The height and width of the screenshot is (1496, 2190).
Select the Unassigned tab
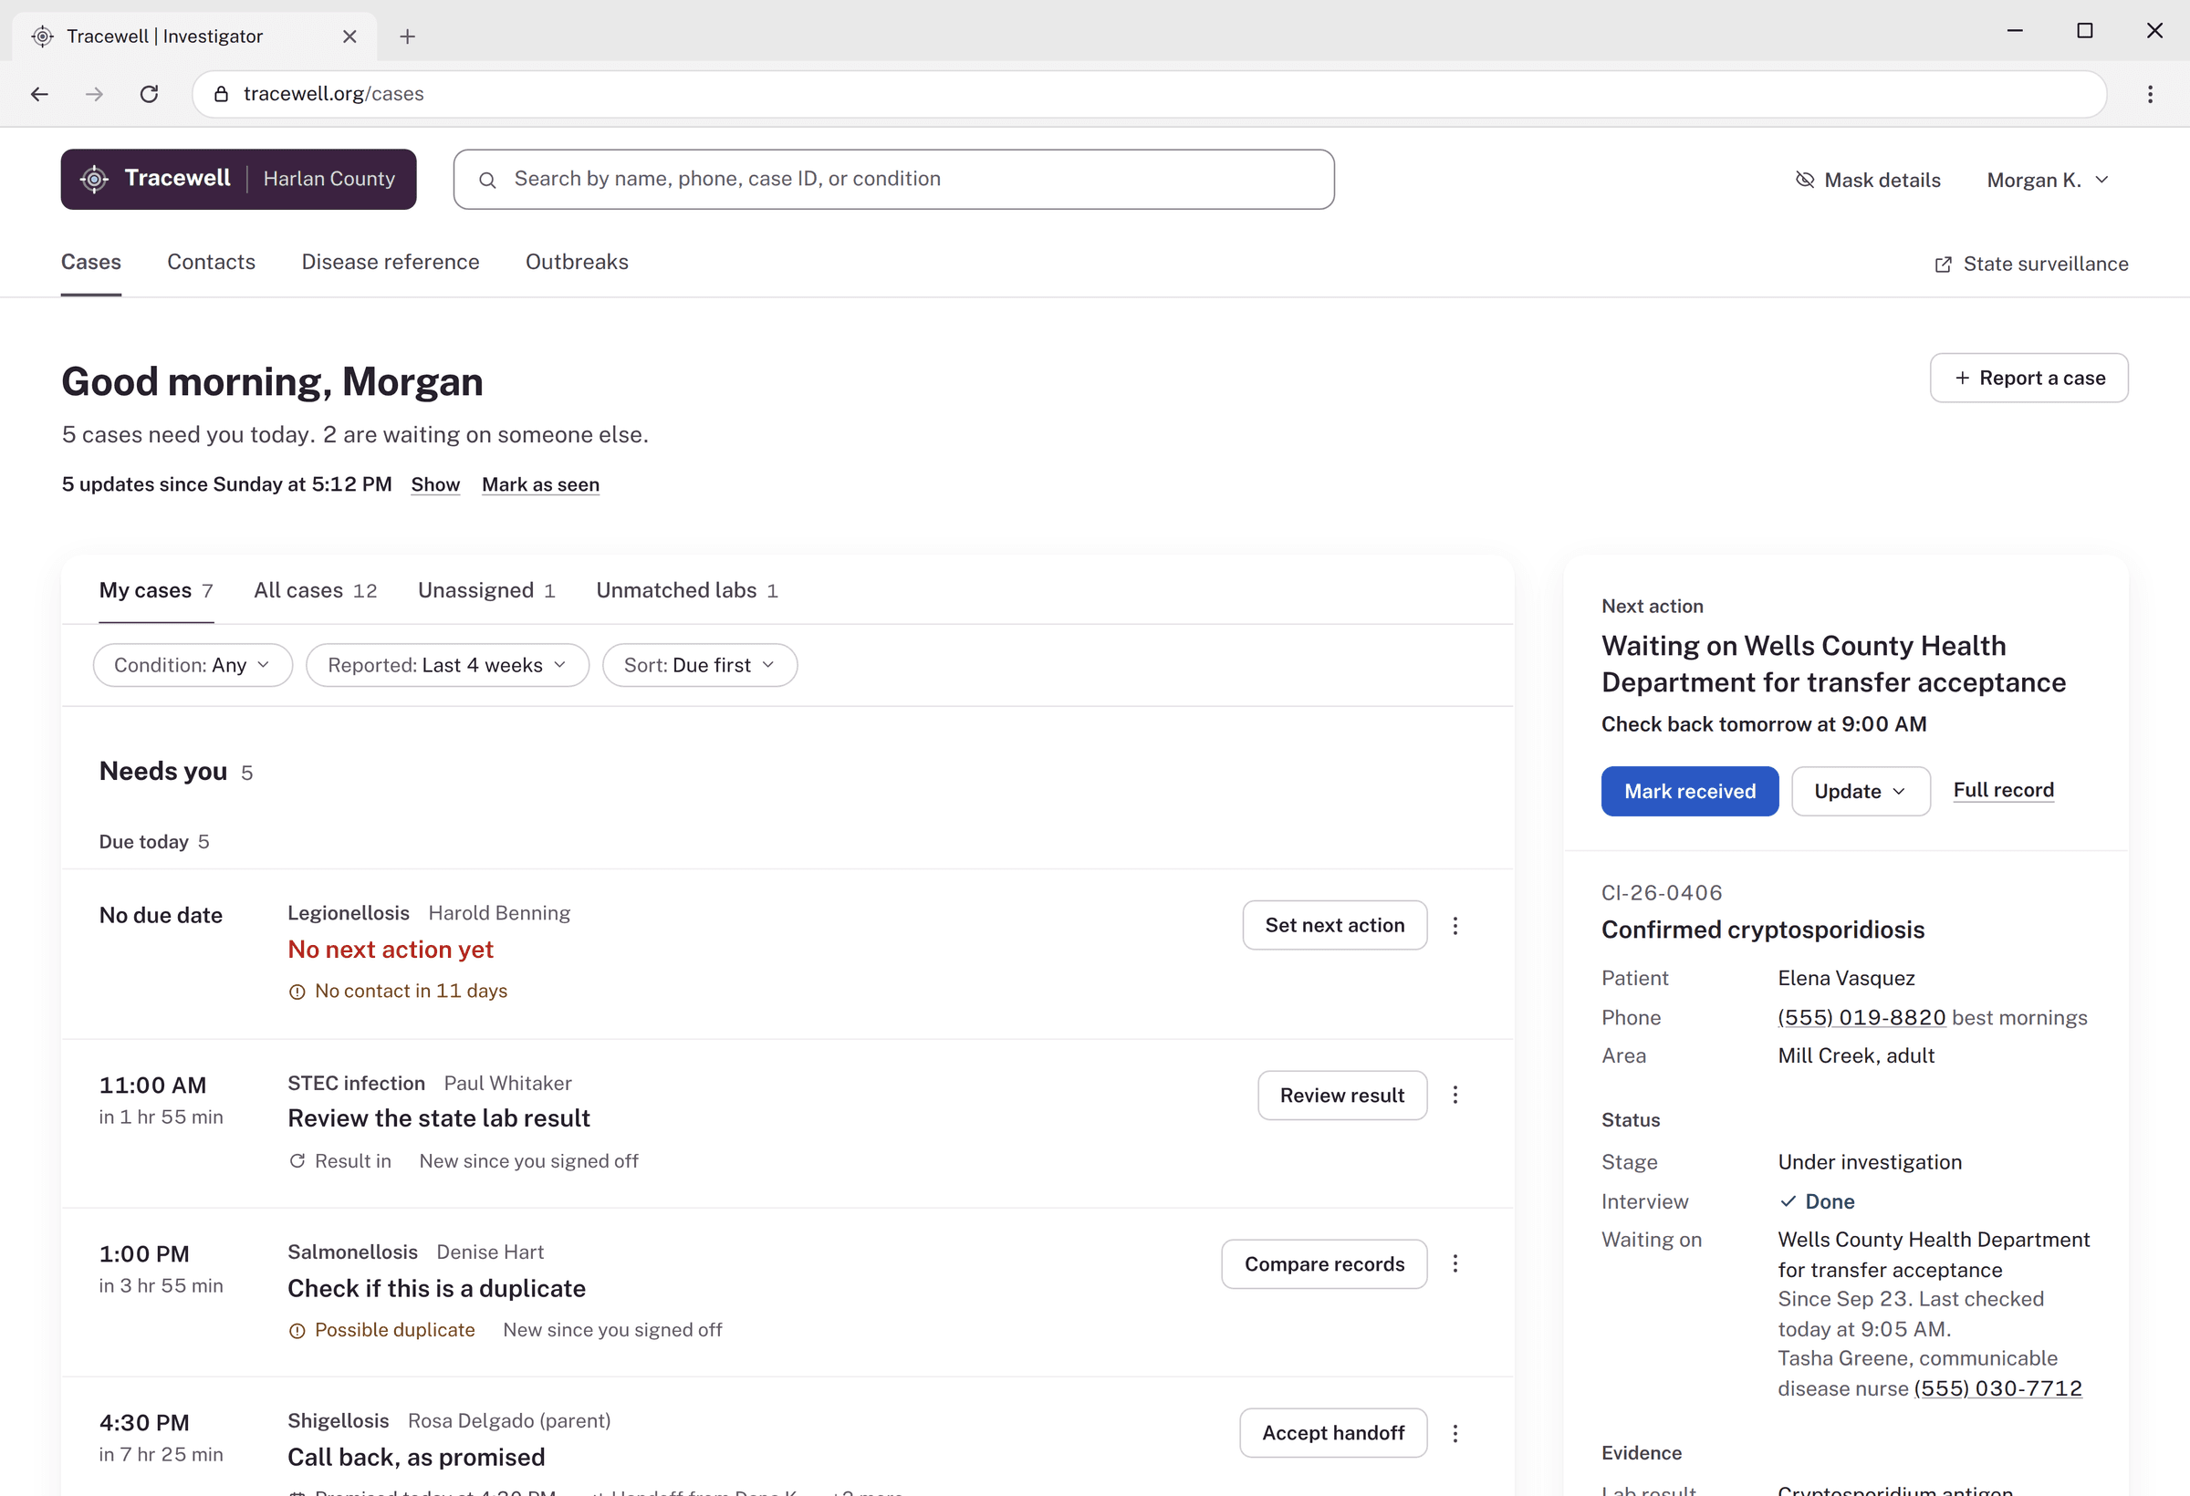click(486, 589)
